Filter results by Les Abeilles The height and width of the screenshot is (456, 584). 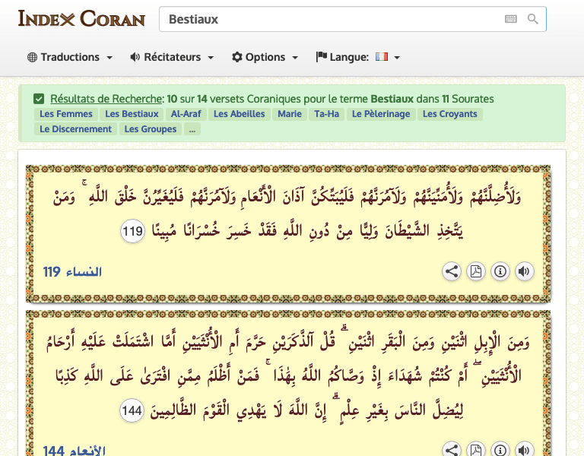click(239, 114)
